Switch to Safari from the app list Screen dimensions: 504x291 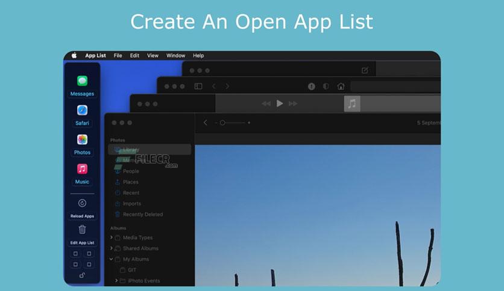[82, 115]
